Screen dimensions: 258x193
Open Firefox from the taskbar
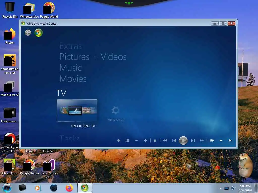coord(69,188)
